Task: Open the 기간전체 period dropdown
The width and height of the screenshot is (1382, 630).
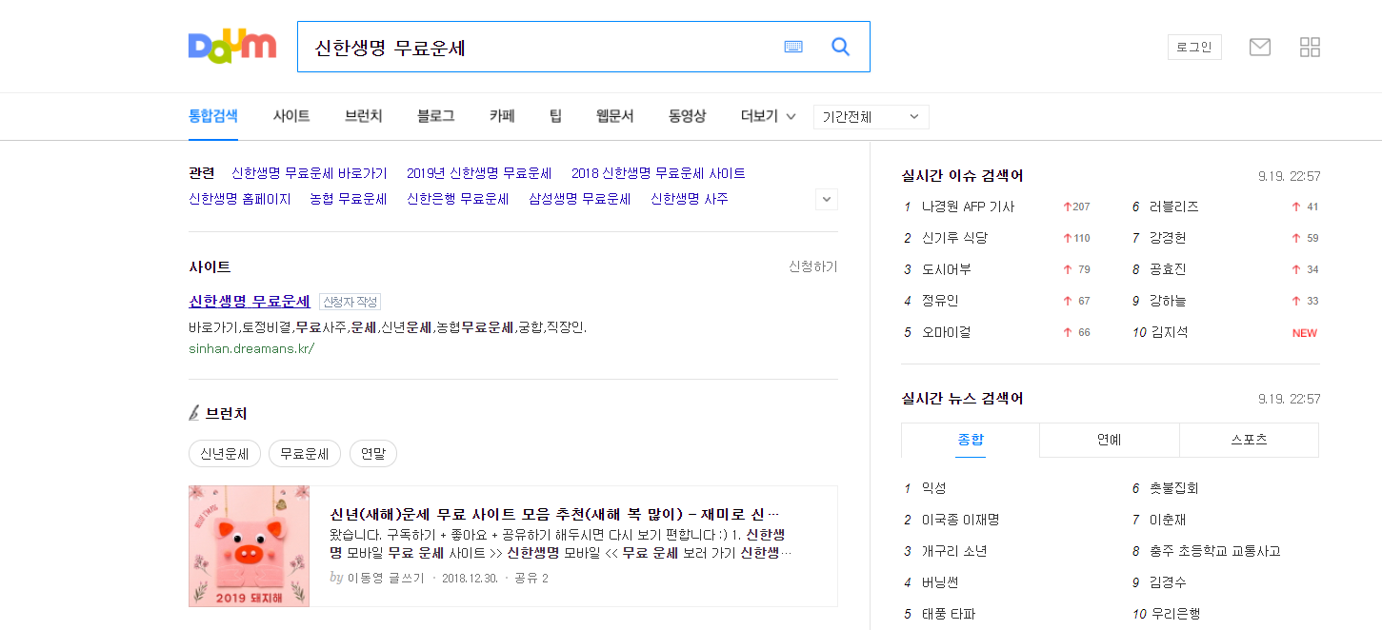Action: tap(871, 117)
